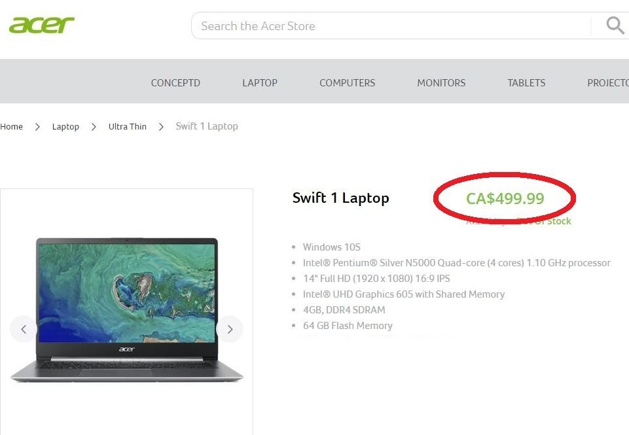Image resolution: width=629 pixels, height=435 pixels.
Task: Click the Swift 1 Laptop breadcrumb text
Action: 207,126
